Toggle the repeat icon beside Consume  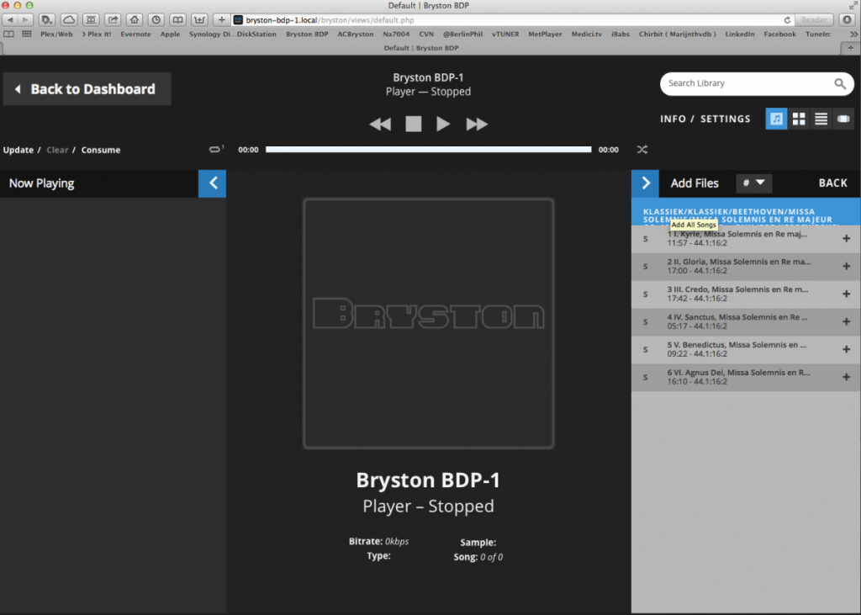(x=216, y=149)
